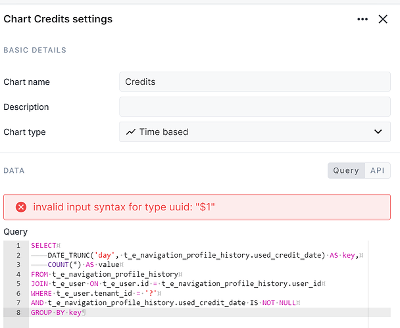The image size is (400, 328).
Task: Expand the Chart type dropdown chevron
Action: pos(378,131)
